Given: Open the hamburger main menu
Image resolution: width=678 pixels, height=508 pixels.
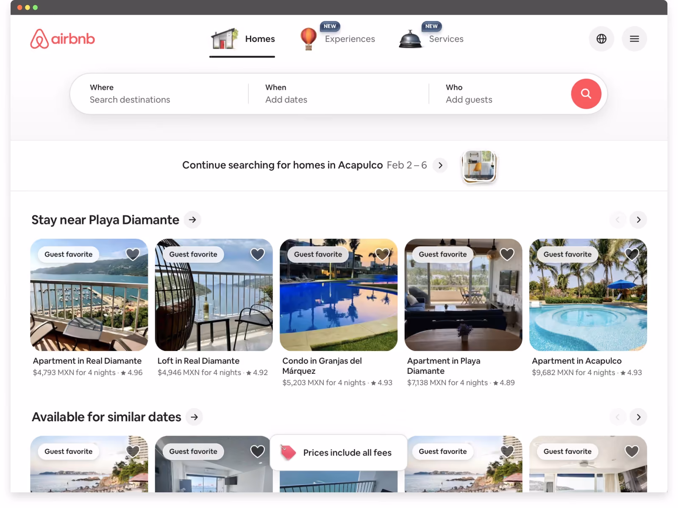Looking at the screenshot, I should click(x=634, y=39).
